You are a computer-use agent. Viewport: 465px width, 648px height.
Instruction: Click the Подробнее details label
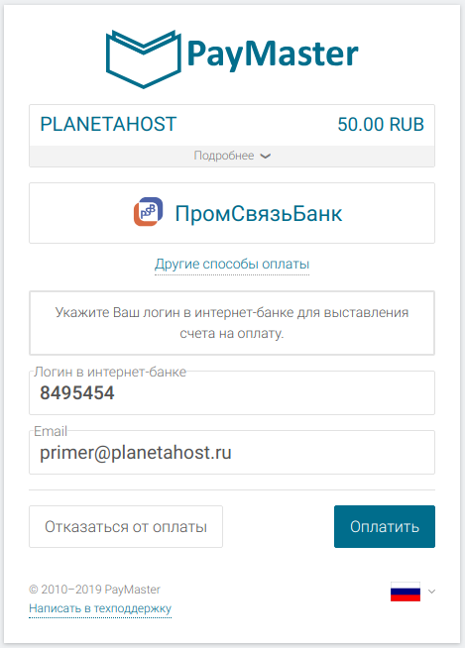click(x=224, y=156)
